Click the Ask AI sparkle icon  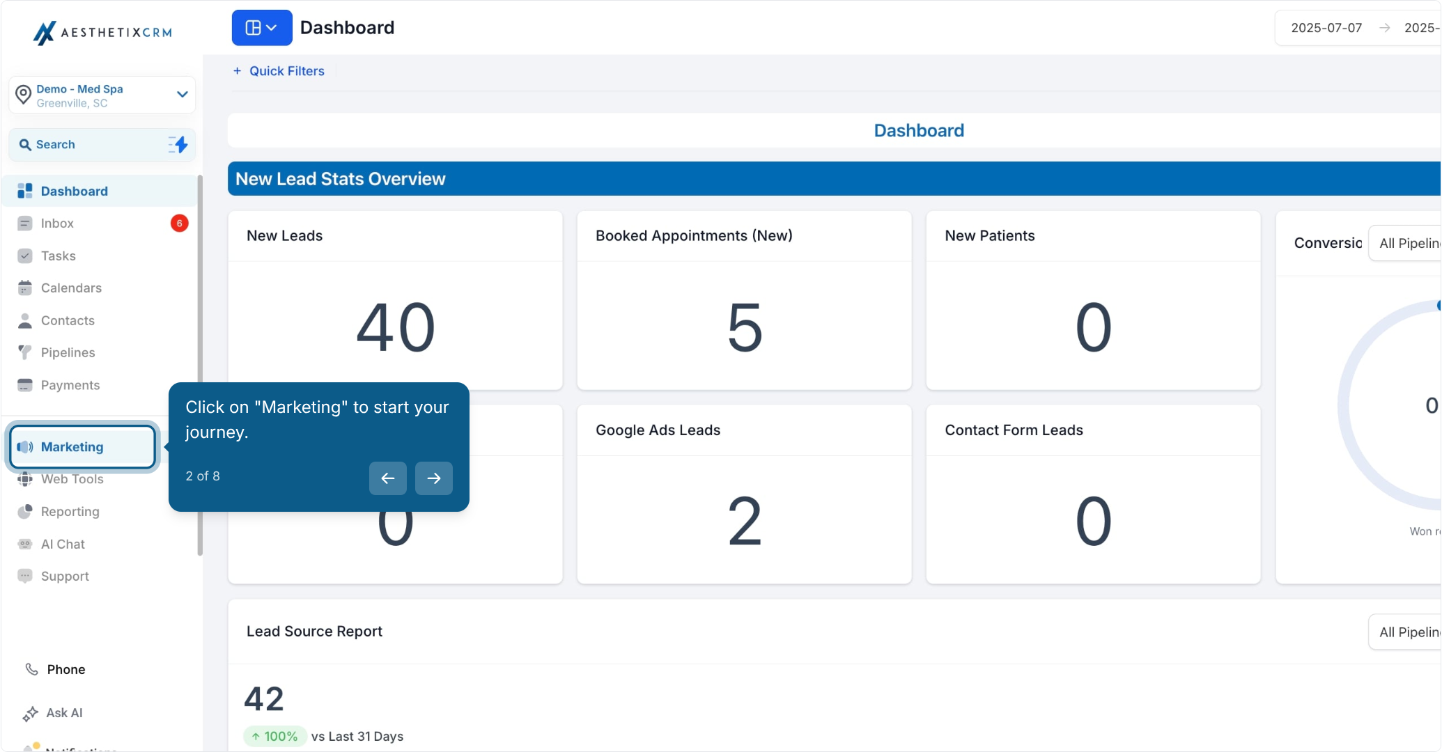(31, 713)
